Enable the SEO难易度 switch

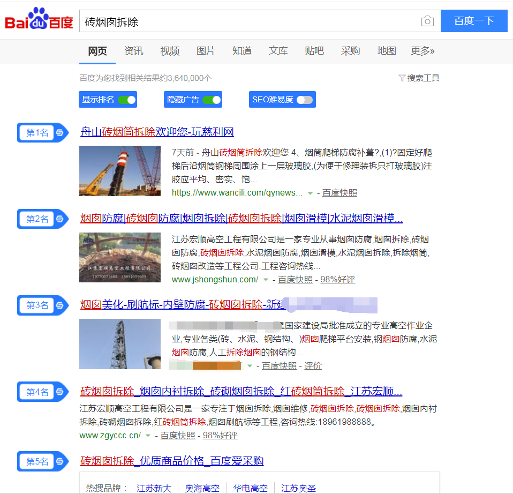click(305, 100)
